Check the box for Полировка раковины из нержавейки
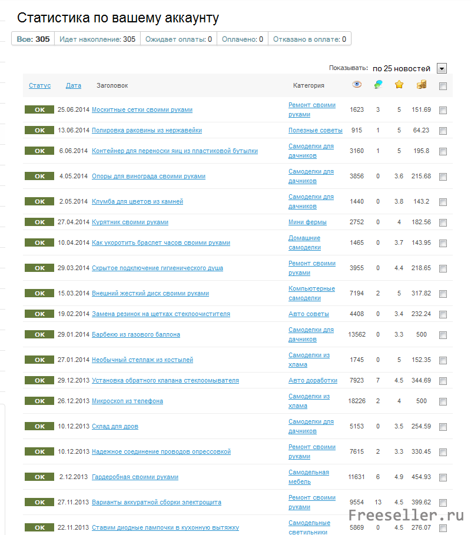 tap(443, 131)
